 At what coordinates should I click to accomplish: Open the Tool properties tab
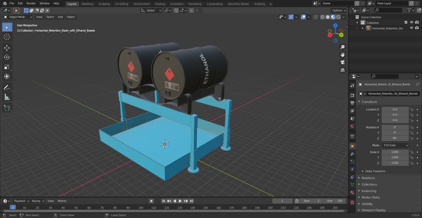point(352,85)
